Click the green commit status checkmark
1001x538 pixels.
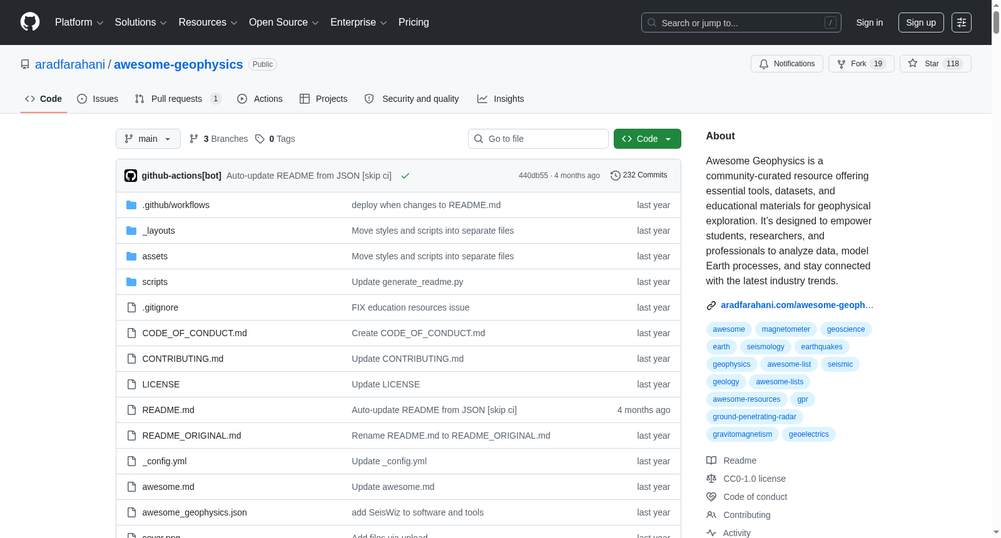(405, 176)
